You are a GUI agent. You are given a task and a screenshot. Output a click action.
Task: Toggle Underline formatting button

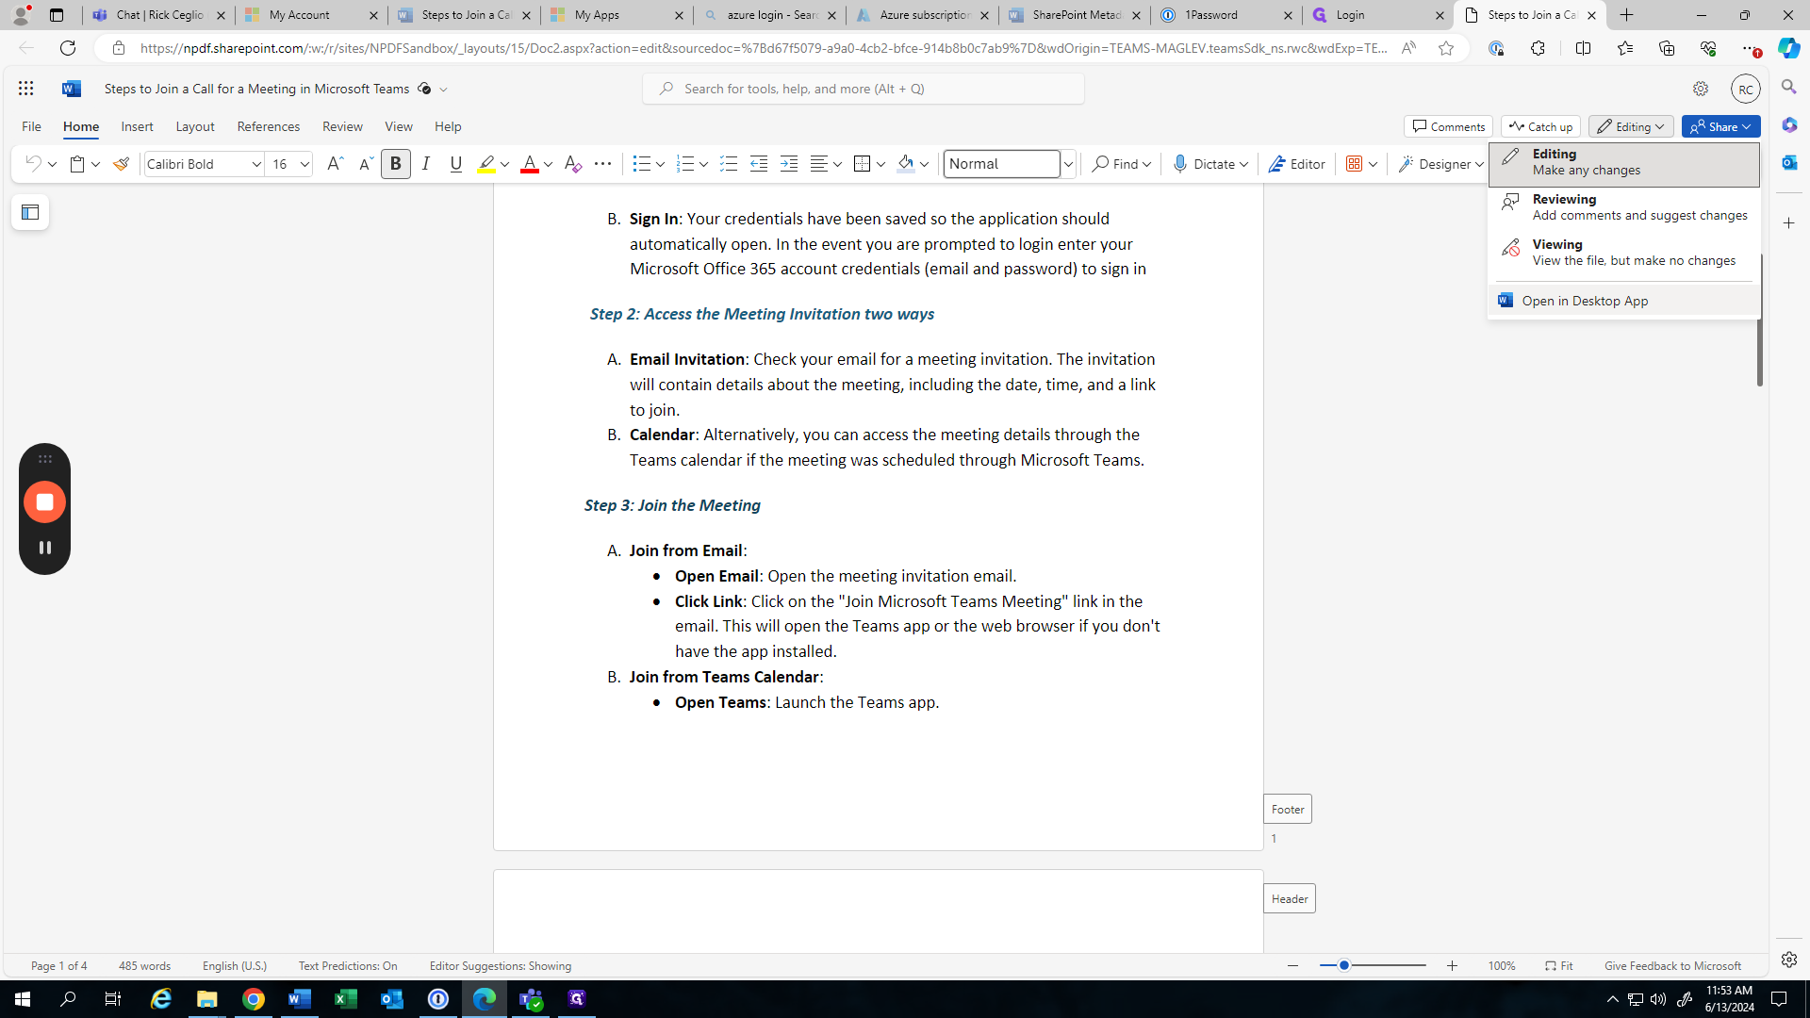(x=456, y=164)
